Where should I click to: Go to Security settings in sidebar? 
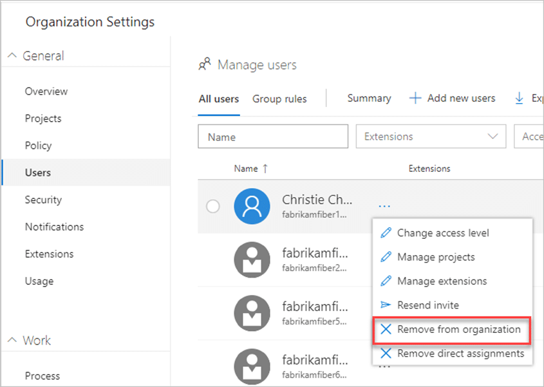(43, 200)
